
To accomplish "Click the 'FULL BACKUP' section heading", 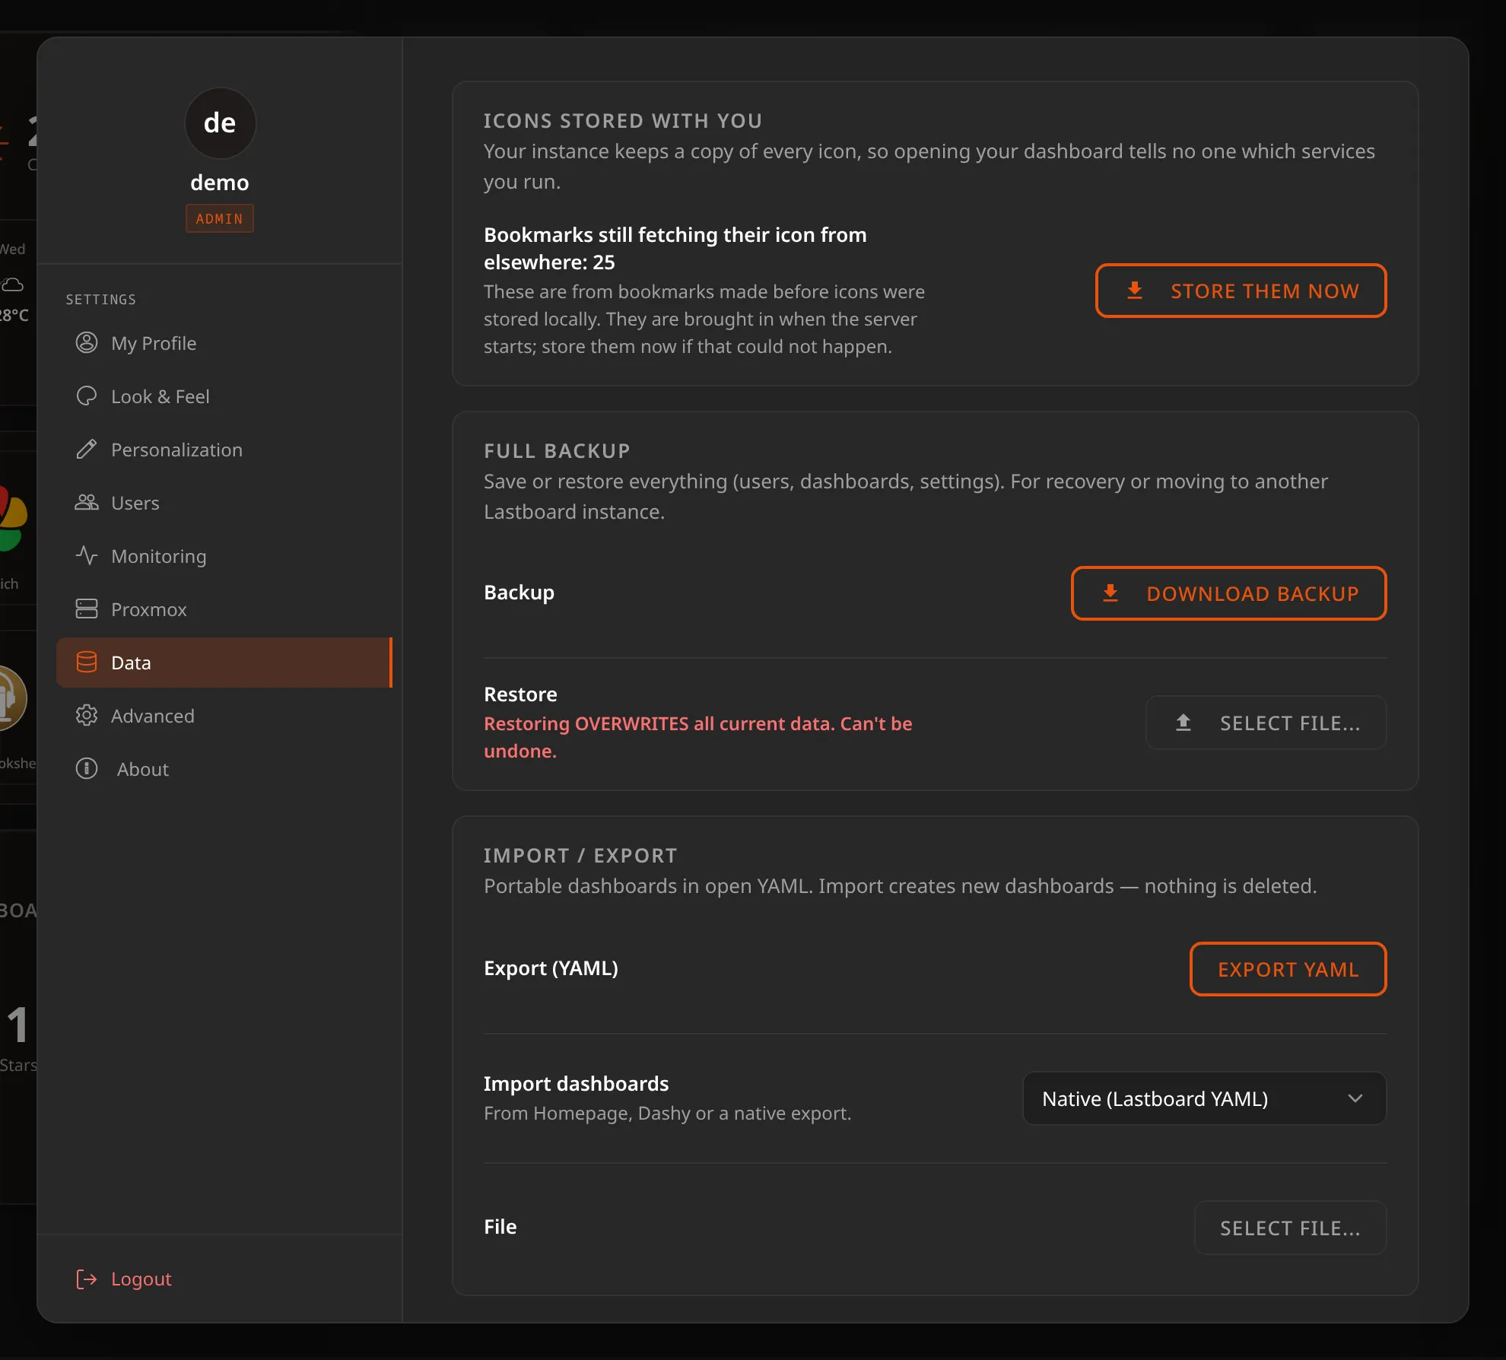I will click(x=557, y=451).
